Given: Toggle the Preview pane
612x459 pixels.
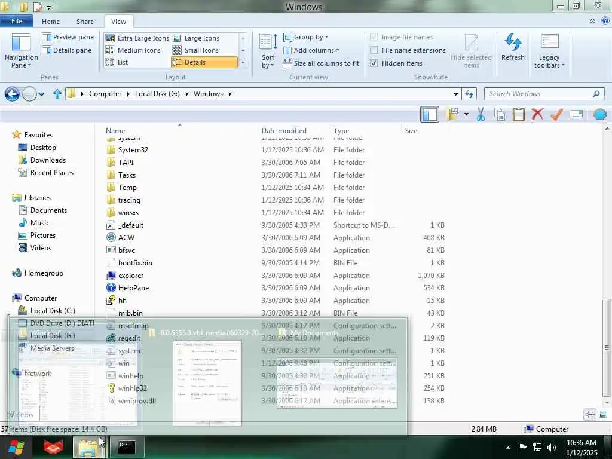Looking at the screenshot, I should tap(68, 37).
